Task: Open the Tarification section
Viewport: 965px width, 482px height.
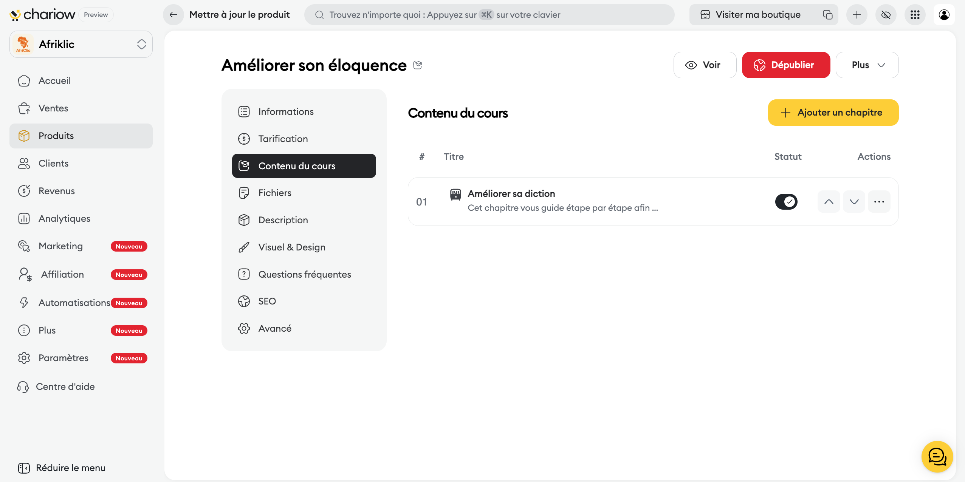Action: click(283, 139)
